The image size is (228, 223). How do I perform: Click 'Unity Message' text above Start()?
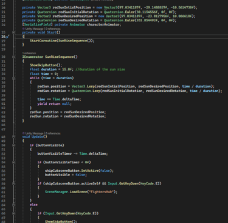click(34, 29)
